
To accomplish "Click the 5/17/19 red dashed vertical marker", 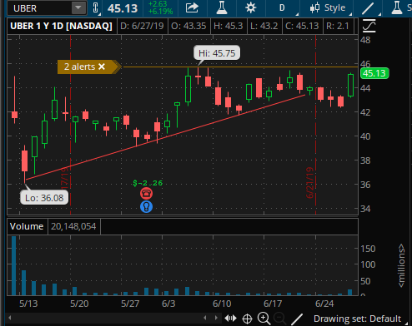I will pos(70,125).
